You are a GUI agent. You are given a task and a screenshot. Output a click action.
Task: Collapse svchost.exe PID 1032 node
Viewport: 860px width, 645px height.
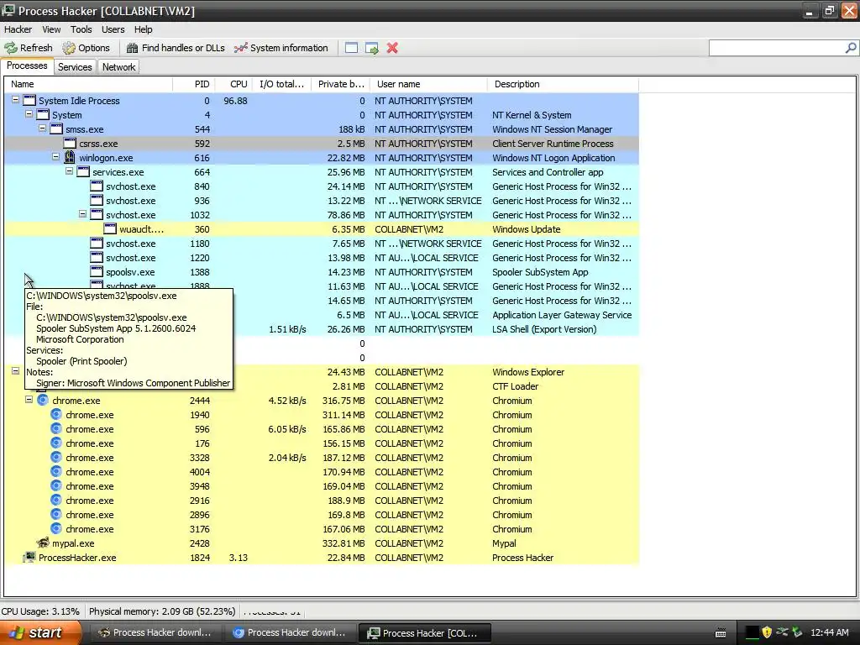pyautogui.click(x=83, y=214)
